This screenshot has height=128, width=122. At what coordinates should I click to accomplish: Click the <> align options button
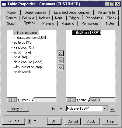pos(61,60)
